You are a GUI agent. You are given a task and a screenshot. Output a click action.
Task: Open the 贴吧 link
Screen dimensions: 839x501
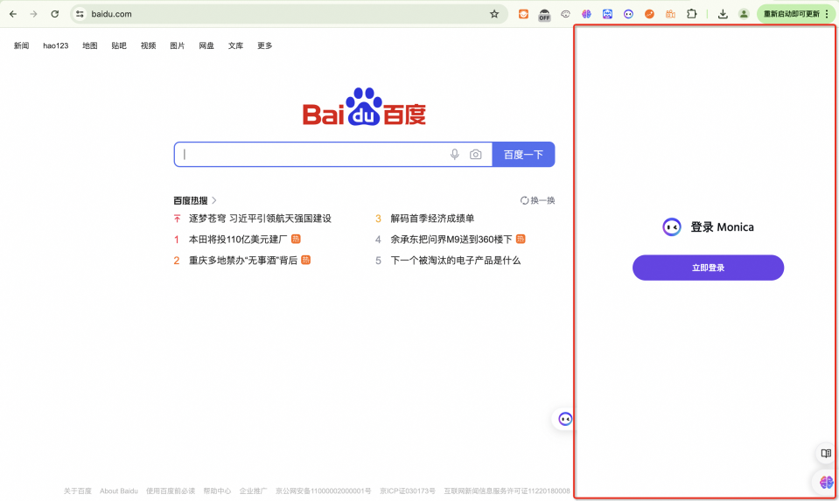tap(119, 45)
